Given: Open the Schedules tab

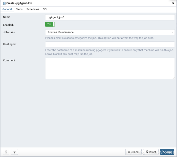Looking at the screenshot, I should (33, 9).
